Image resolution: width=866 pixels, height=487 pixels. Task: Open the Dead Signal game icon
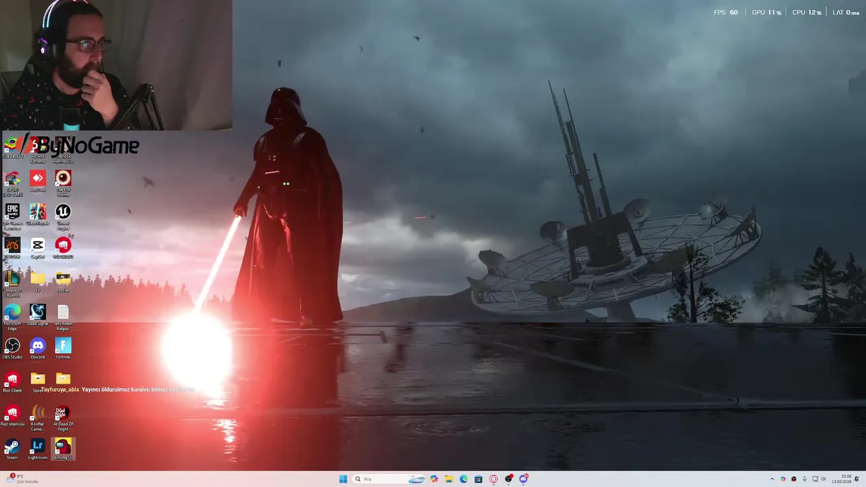[x=38, y=316]
